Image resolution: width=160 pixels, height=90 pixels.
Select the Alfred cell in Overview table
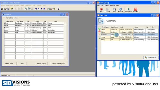106,29
